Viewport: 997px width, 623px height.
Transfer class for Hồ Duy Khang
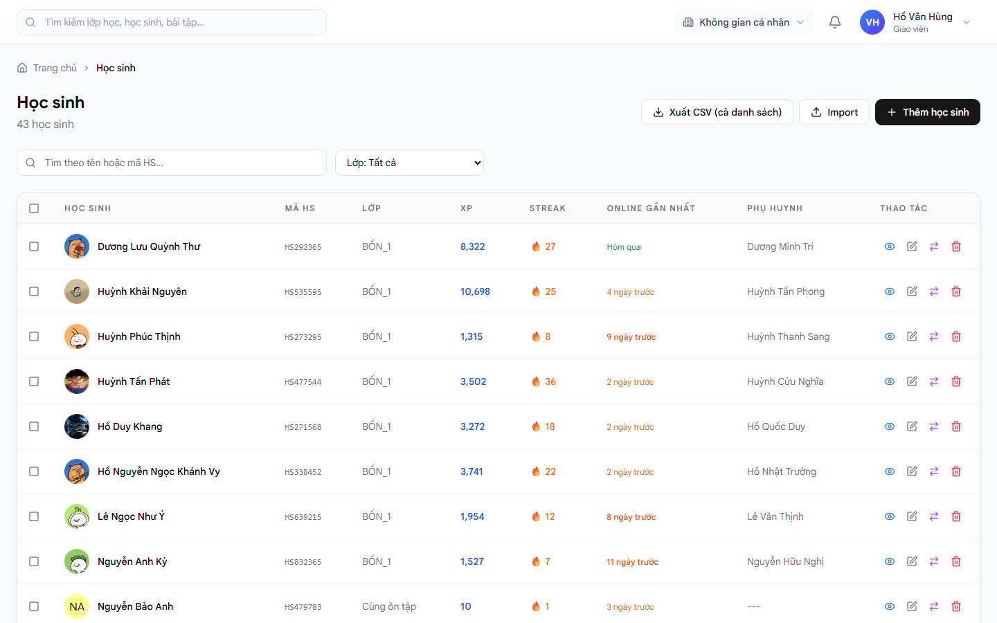pos(934,426)
